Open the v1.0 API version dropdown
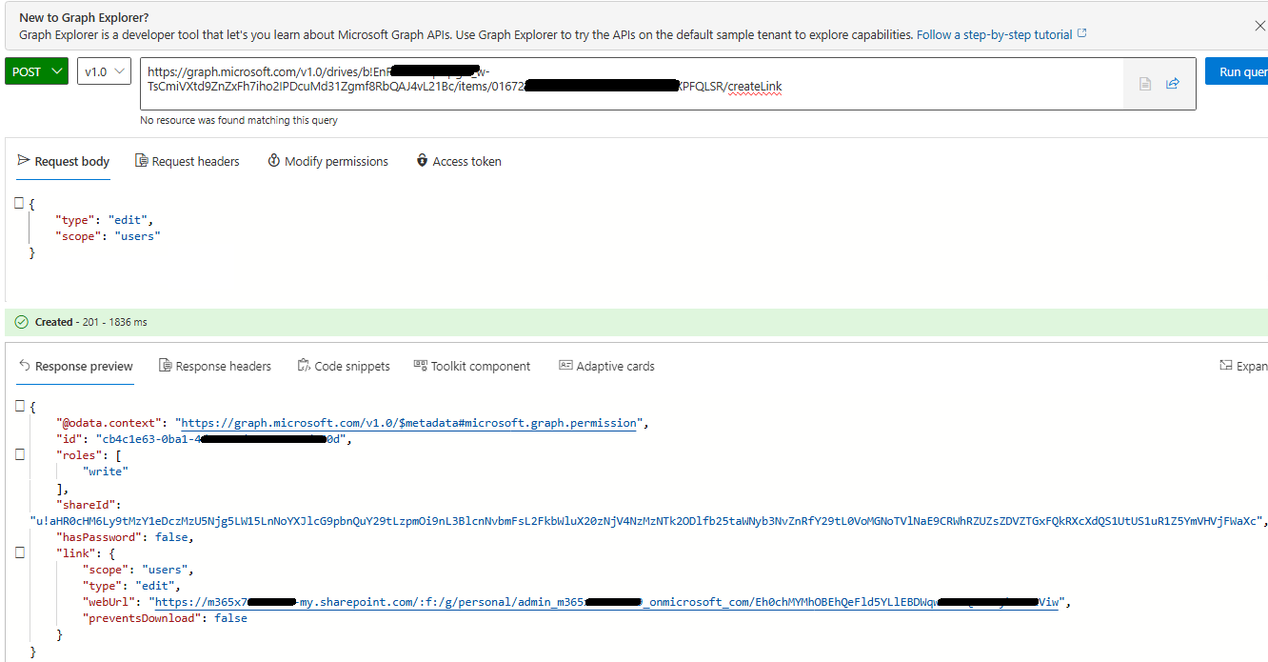 point(104,71)
